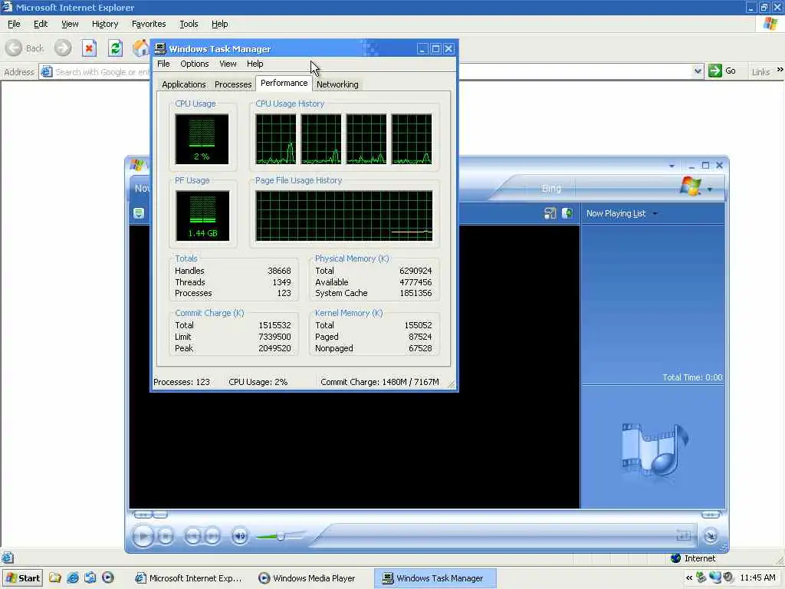This screenshot has width=785, height=589.
Task: Click the Next track button in Media Player
Action: (212, 536)
